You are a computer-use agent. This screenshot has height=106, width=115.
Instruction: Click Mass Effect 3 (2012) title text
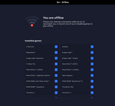(x=70, y=70)
